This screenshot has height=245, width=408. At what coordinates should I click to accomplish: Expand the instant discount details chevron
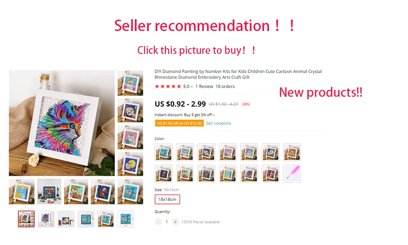click(214, 115)
